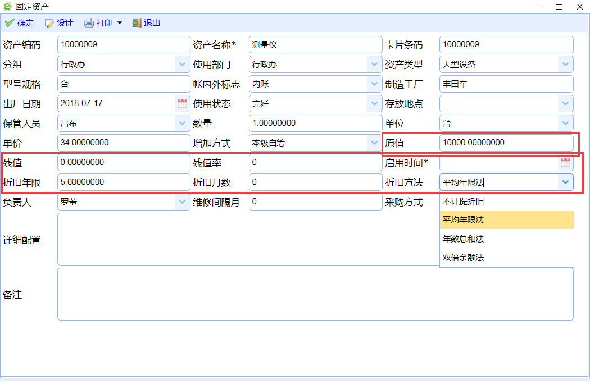The height and width of the screenshot is (384, 590).
Task: Open the 存放地点 dropdown
Action: pyautogui.click(x=565, y=104)
